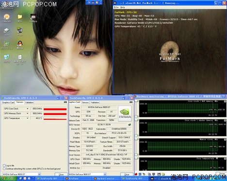
Task: Switch to Hardware monitor taskbar button
Action: pyautogui.click(x=106, y=179)
